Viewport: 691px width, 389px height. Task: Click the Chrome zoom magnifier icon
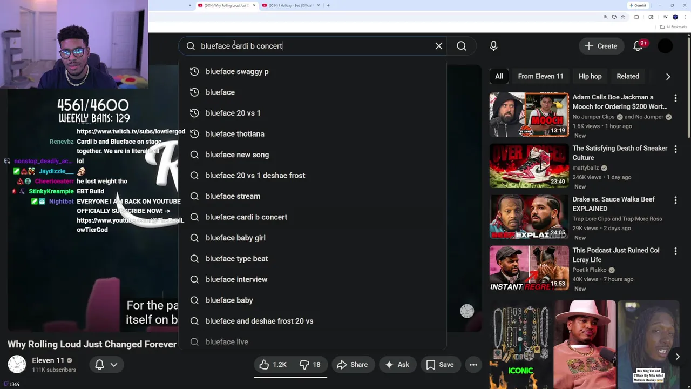(605, 17)
